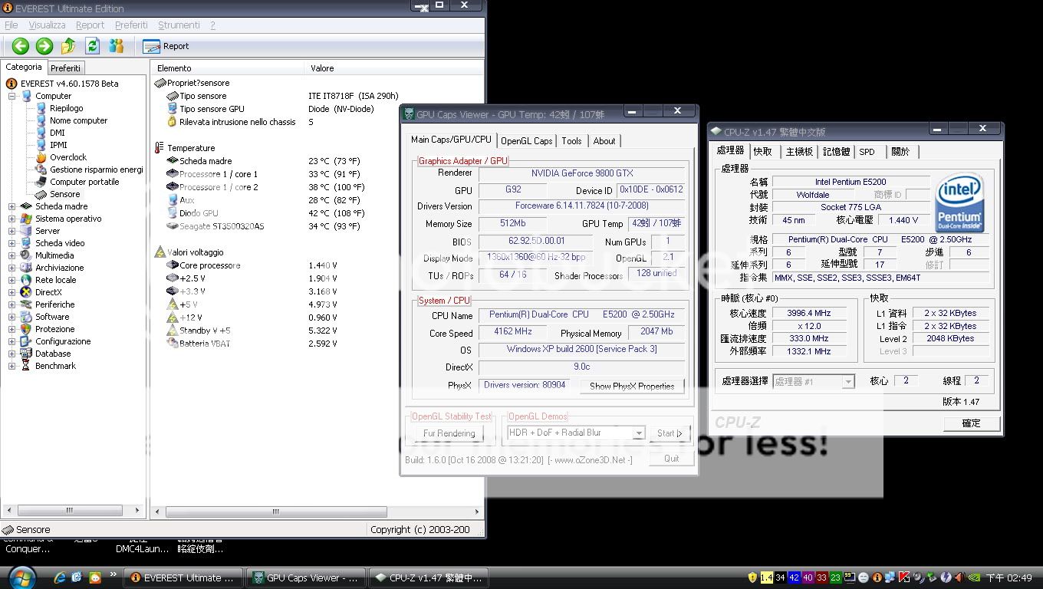Image resolution: width=1043 pixels, height=589 pixels.
Task: Switch to OpenGL Caps tab in GPU Caps Viewer
Action: (x=527, y=141)
